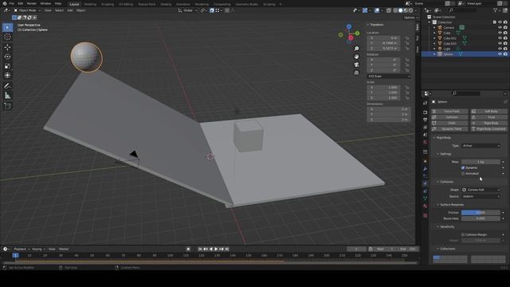The width and height of the screenshot is (510, 287).
Task: Open the Modifiers wrench properties tab
Action: (x=425, y=168)
